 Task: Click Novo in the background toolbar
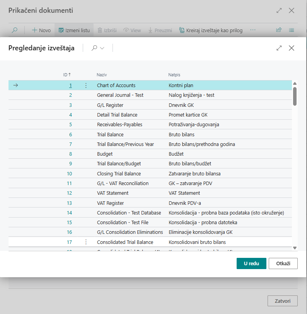click(x=41, y=30)
